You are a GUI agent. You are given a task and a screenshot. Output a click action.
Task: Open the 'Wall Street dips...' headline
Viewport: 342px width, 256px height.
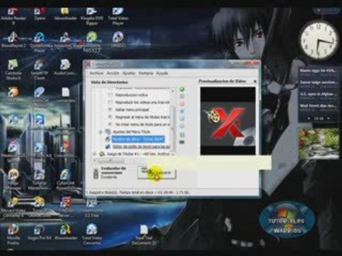(318, 106)
